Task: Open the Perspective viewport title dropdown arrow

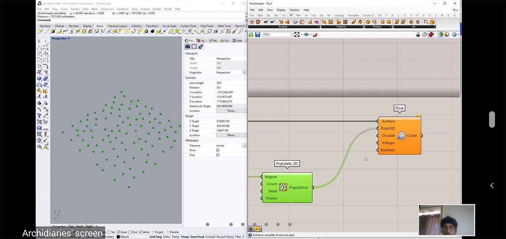Action: pos(69,39)
